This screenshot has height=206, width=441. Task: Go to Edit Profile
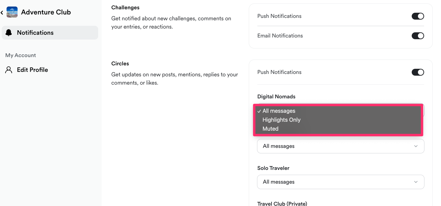pos(32,70)
